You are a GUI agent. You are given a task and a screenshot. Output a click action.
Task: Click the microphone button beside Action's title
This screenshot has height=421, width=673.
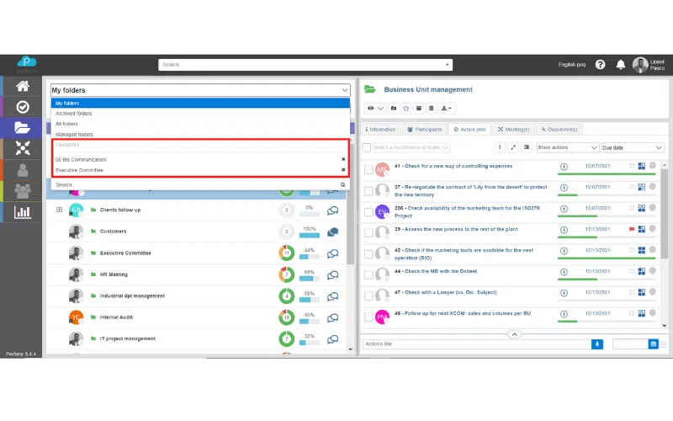pyautogui.click(x=597, y=344)
